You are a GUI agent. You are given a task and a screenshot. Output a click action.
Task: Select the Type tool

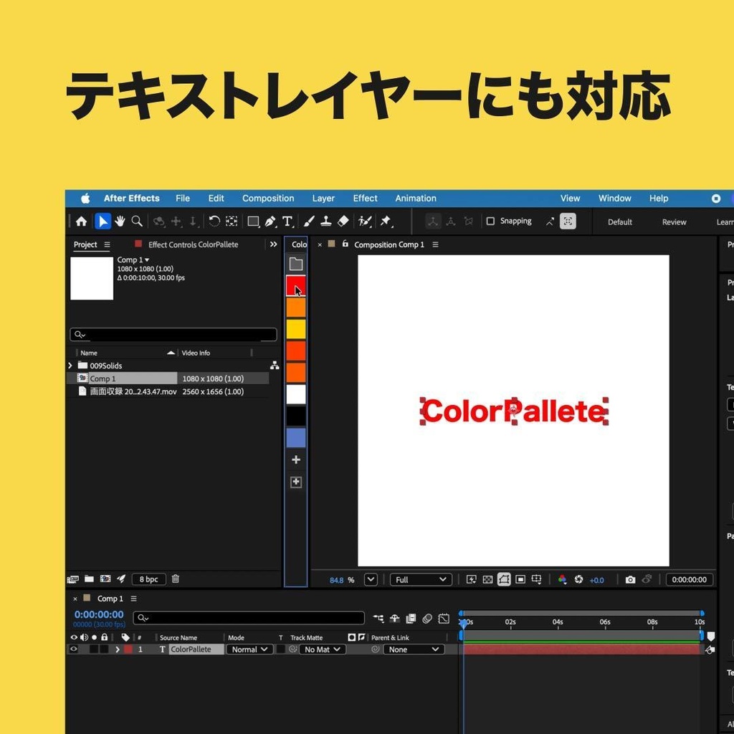click(x=287, y=221)
